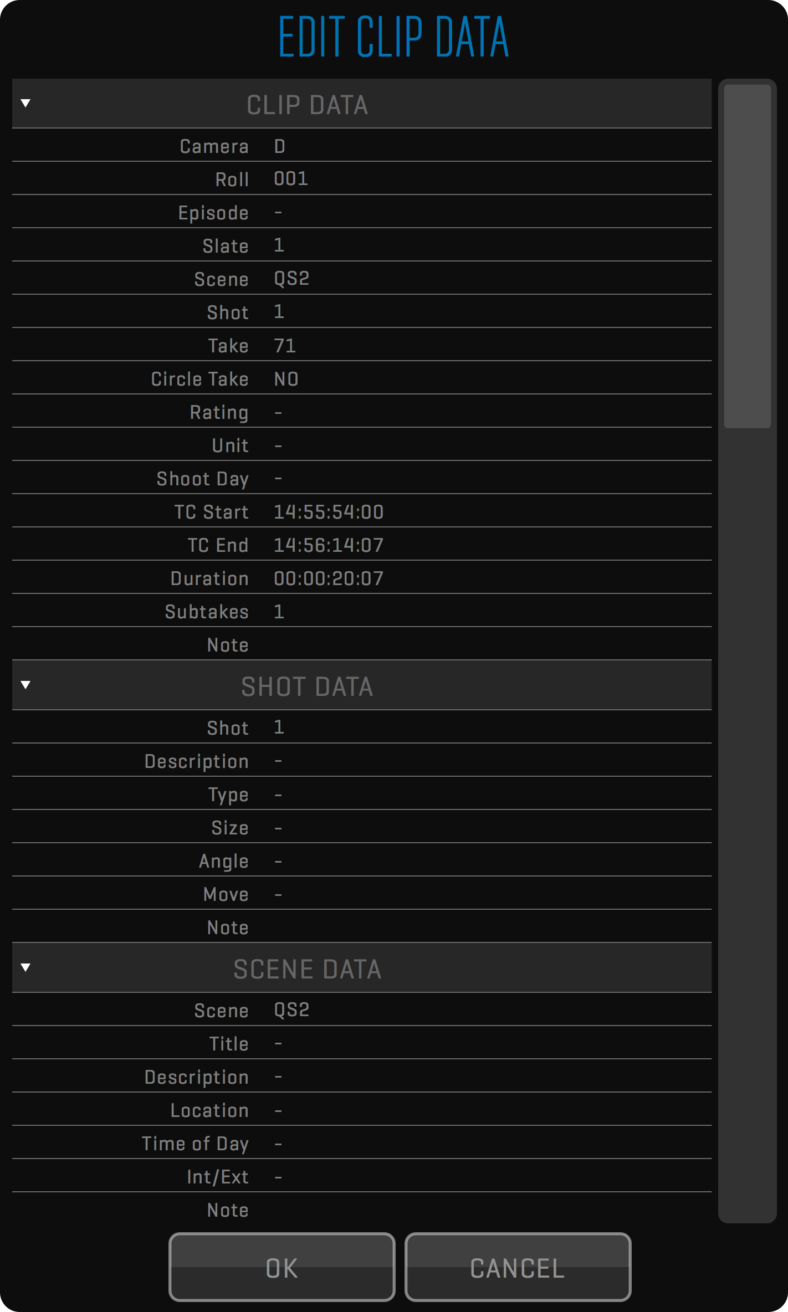Image resolution: width=788 pixels, height=1312 pixels.
Task: Select the Location field in Scene Data
Action: coord(279,1110)
